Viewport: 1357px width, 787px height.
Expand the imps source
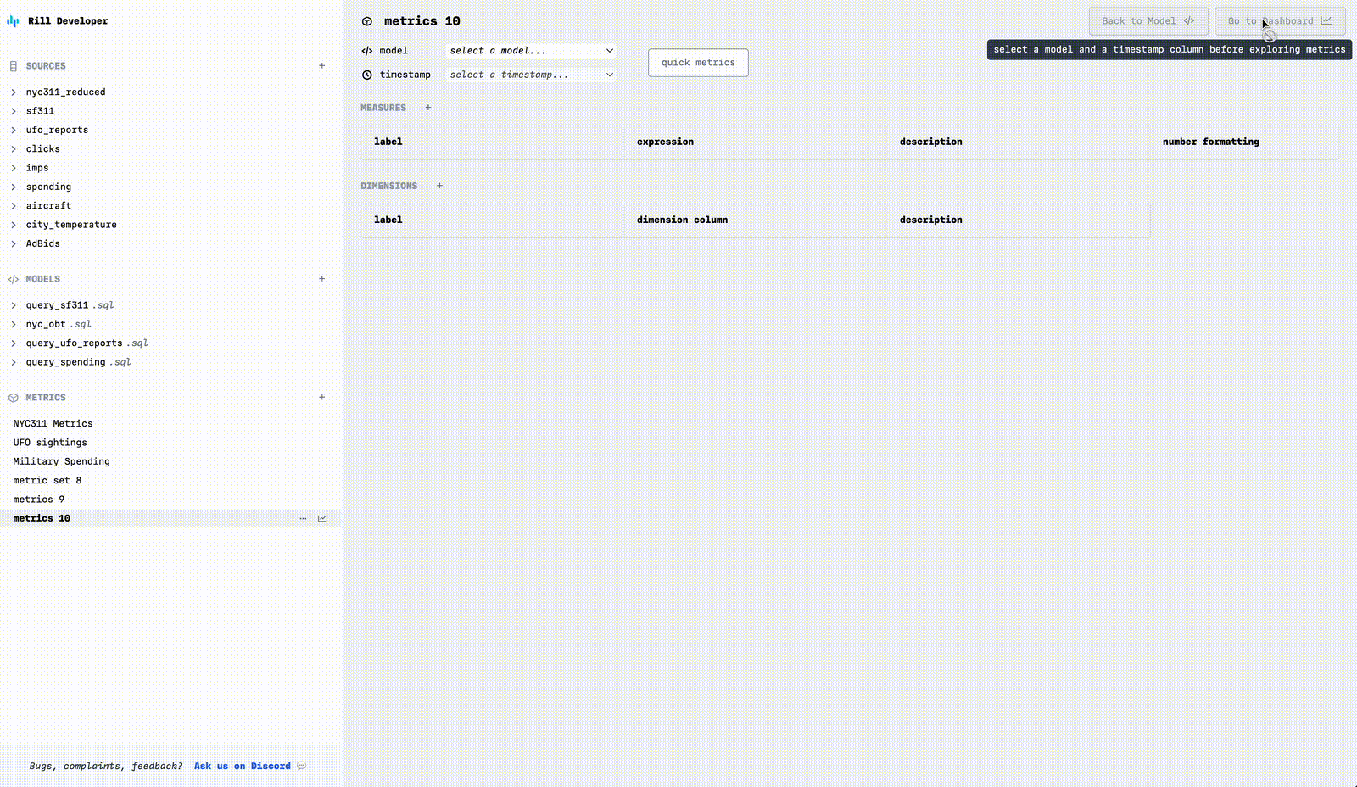point(14,168)
